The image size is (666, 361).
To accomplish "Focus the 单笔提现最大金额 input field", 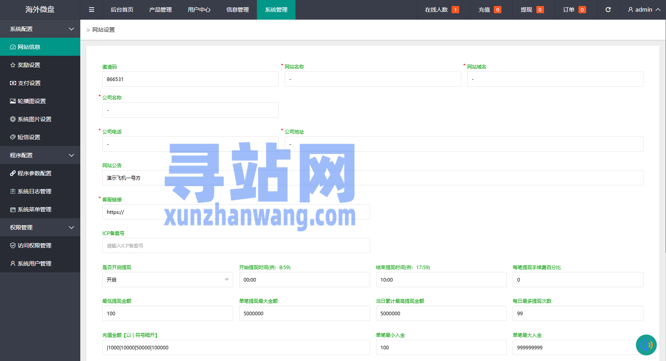I will point(305,313).
